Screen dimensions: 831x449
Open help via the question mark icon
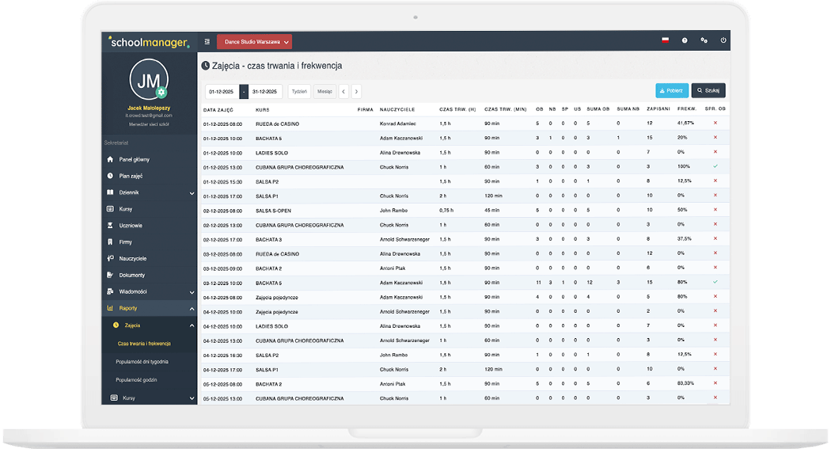(685, 40)
